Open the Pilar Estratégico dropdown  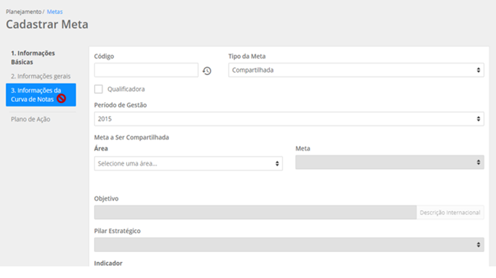click(x=289, y=245)
